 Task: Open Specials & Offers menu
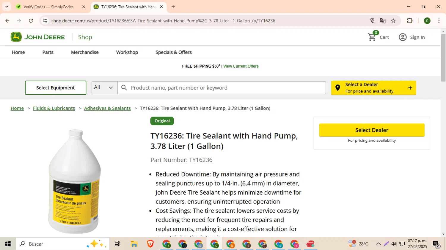pyautogui.click(x=174, y=52)
